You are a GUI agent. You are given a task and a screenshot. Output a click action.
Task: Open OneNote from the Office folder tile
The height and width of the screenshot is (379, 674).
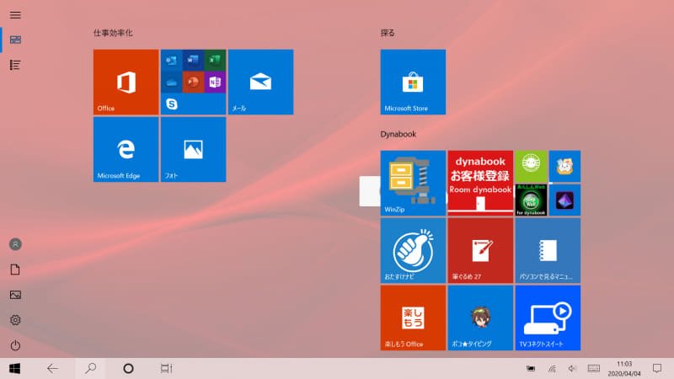[x=215, y=82]
